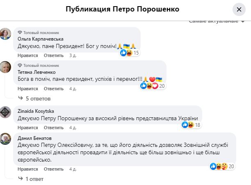This screenshot has width=251, height=185.
Task: Open Данил Бенатов's profile name link
Action: [x=35, y=138]
